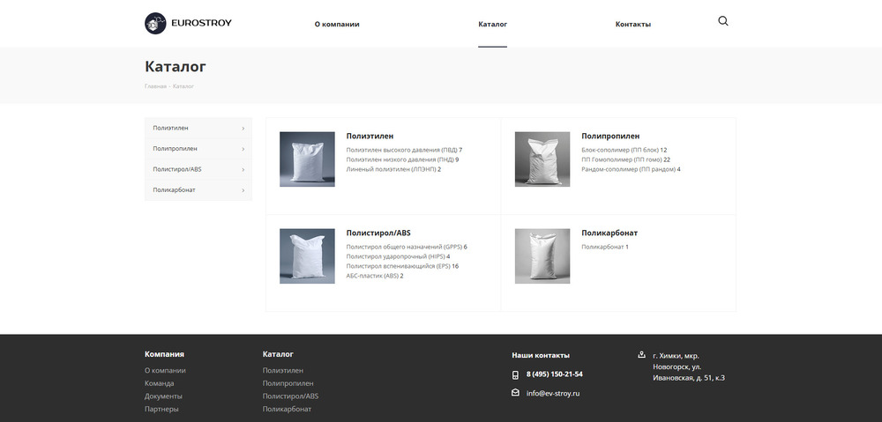Open the Полистирол/ABS bag thumbnail
882x422 pixels.
(x=307, y=255)
